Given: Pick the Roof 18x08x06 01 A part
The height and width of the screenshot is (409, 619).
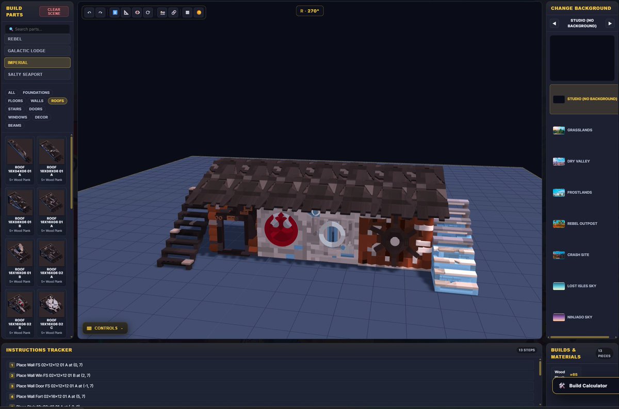Looking at the screenshot, I should point(52,160).
